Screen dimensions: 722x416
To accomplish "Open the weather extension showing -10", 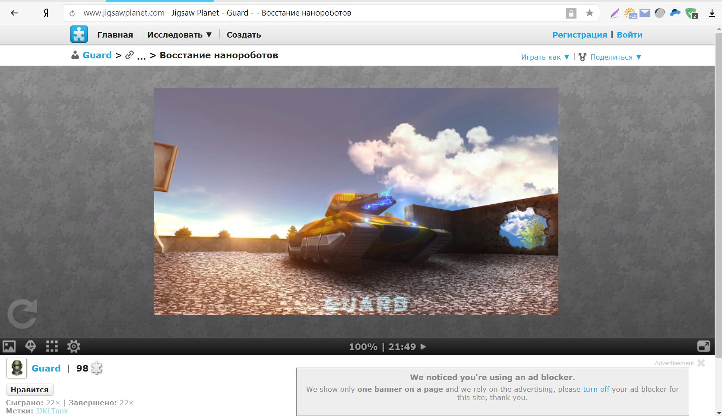I will 630,13.
